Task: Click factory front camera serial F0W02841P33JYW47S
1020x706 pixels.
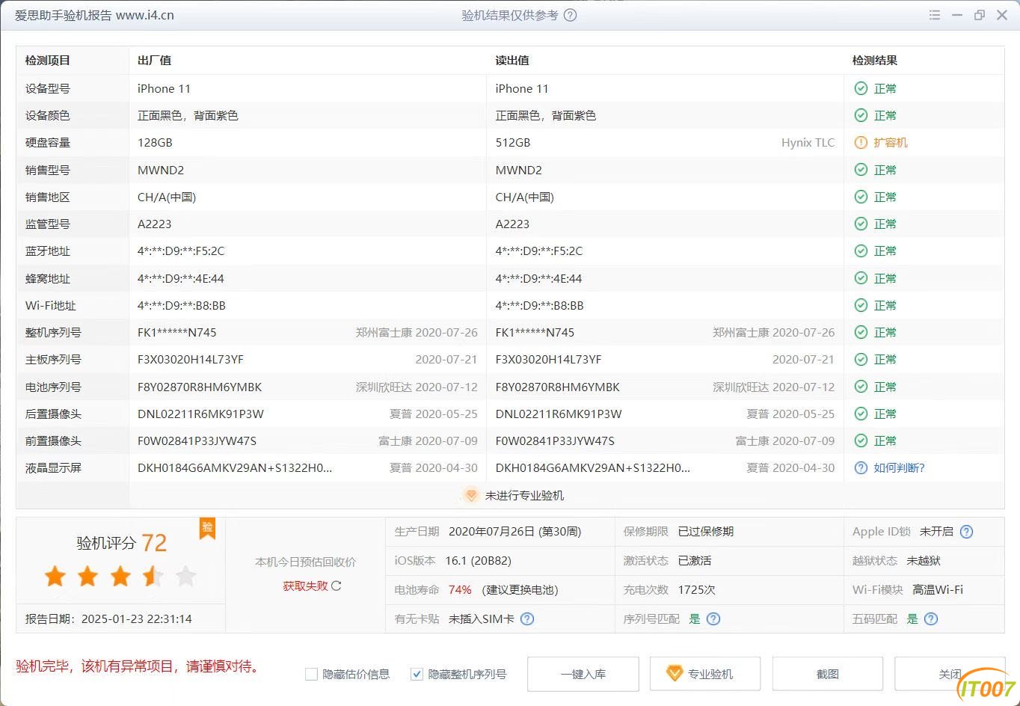Action: click(x=197, y=441)
